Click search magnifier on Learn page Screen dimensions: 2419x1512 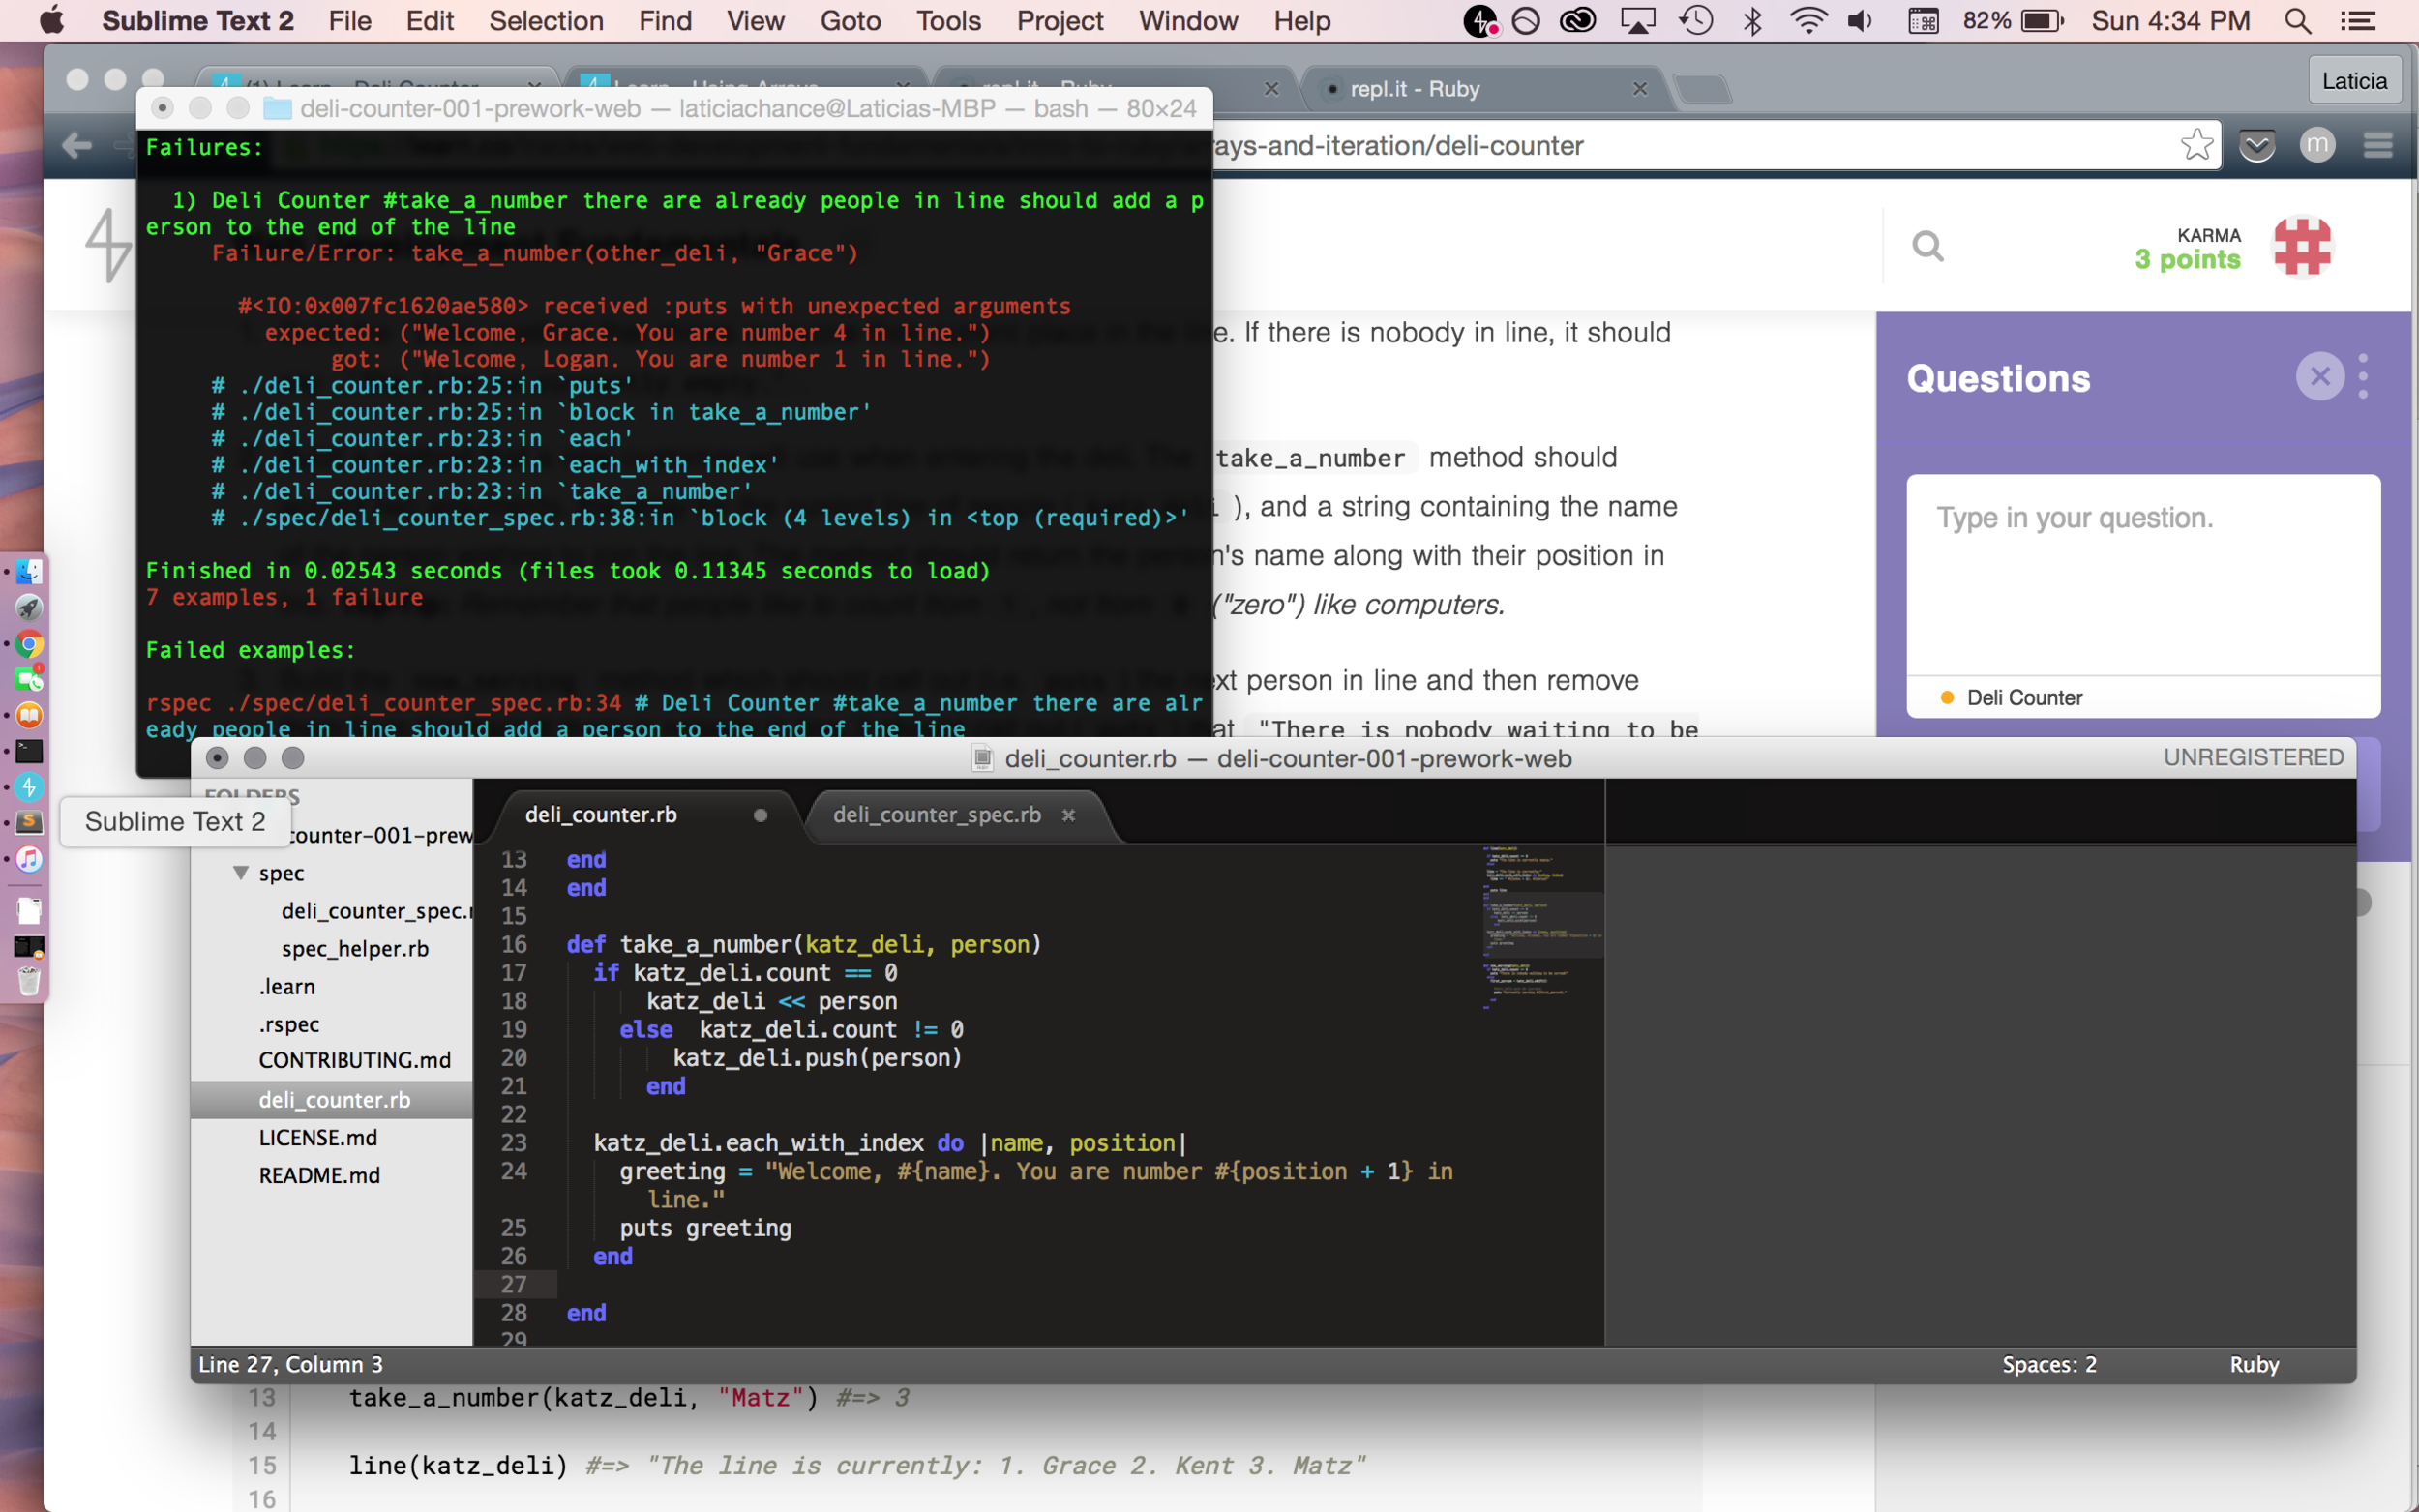pos(1928,246)
